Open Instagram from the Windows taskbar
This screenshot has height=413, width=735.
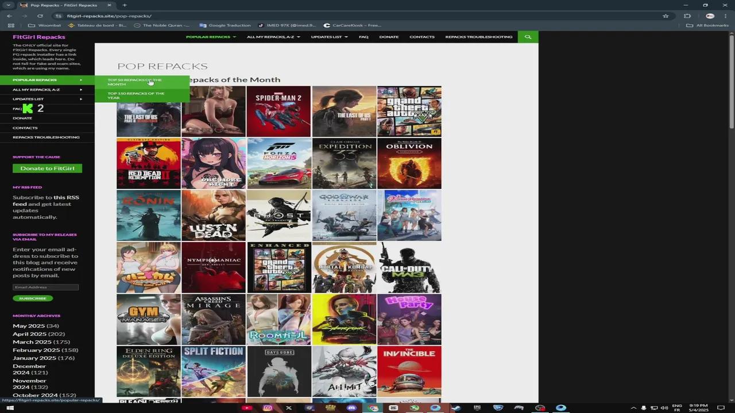pos(268,408)
